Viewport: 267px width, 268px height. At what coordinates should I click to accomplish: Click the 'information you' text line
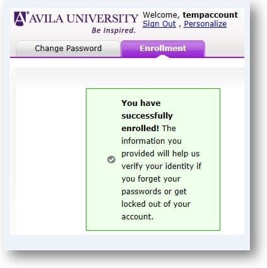click(x=151, y=141)
